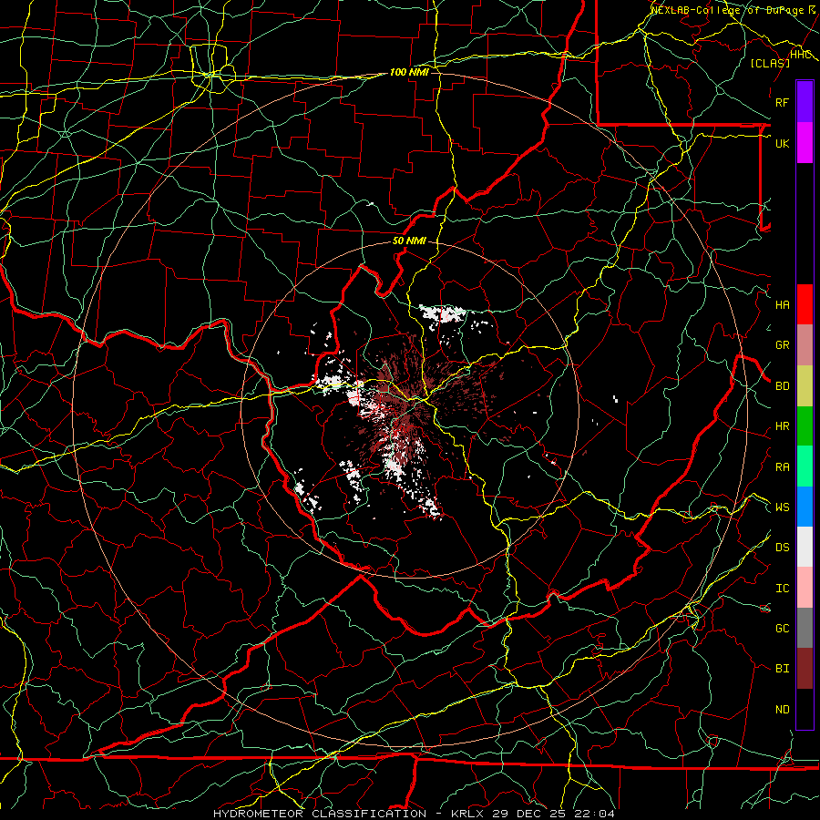The height and width of the screenshot is (820, 820).
Task: Click the HR legend label
Action: click(783, 426)
